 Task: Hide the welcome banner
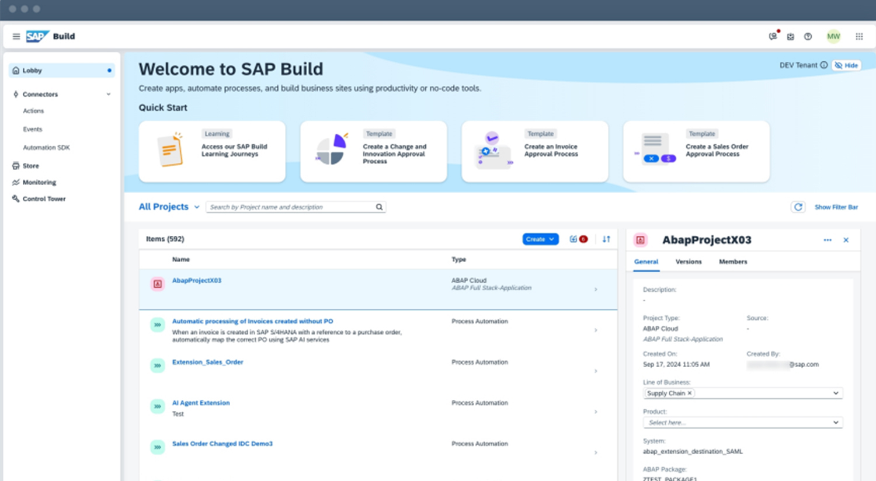pos(846,65)
